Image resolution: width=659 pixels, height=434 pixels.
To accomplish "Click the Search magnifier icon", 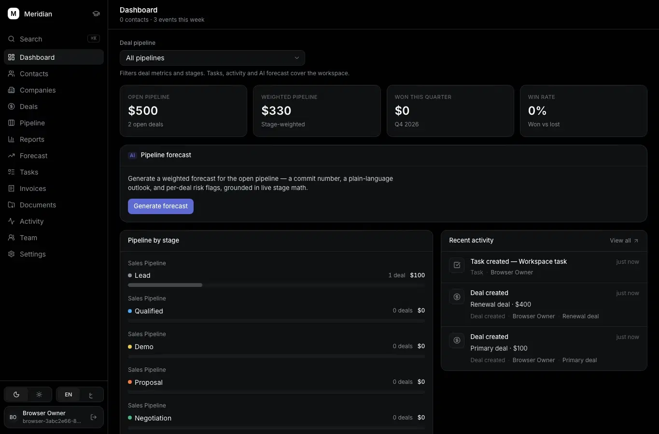I will 11,39.
